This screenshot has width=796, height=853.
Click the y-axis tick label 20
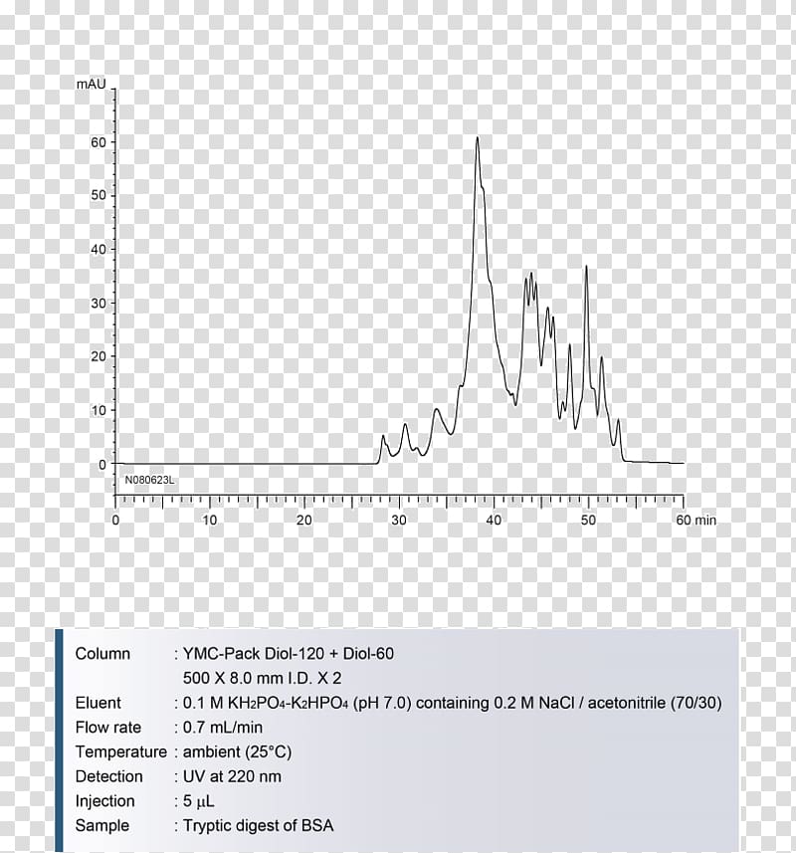click(x=99, y=356)
